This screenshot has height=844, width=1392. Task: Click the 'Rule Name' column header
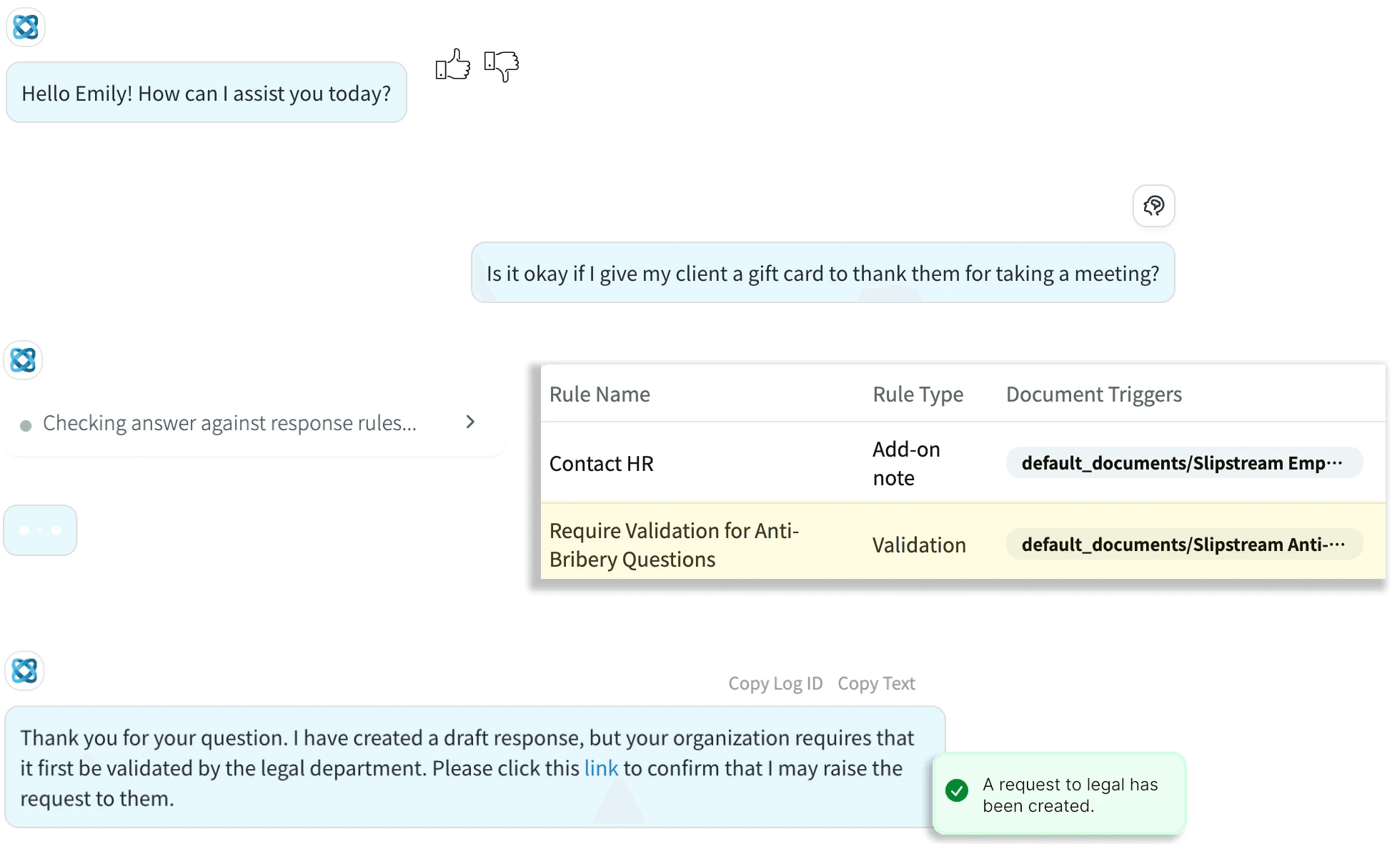click(x=600, y=394)
